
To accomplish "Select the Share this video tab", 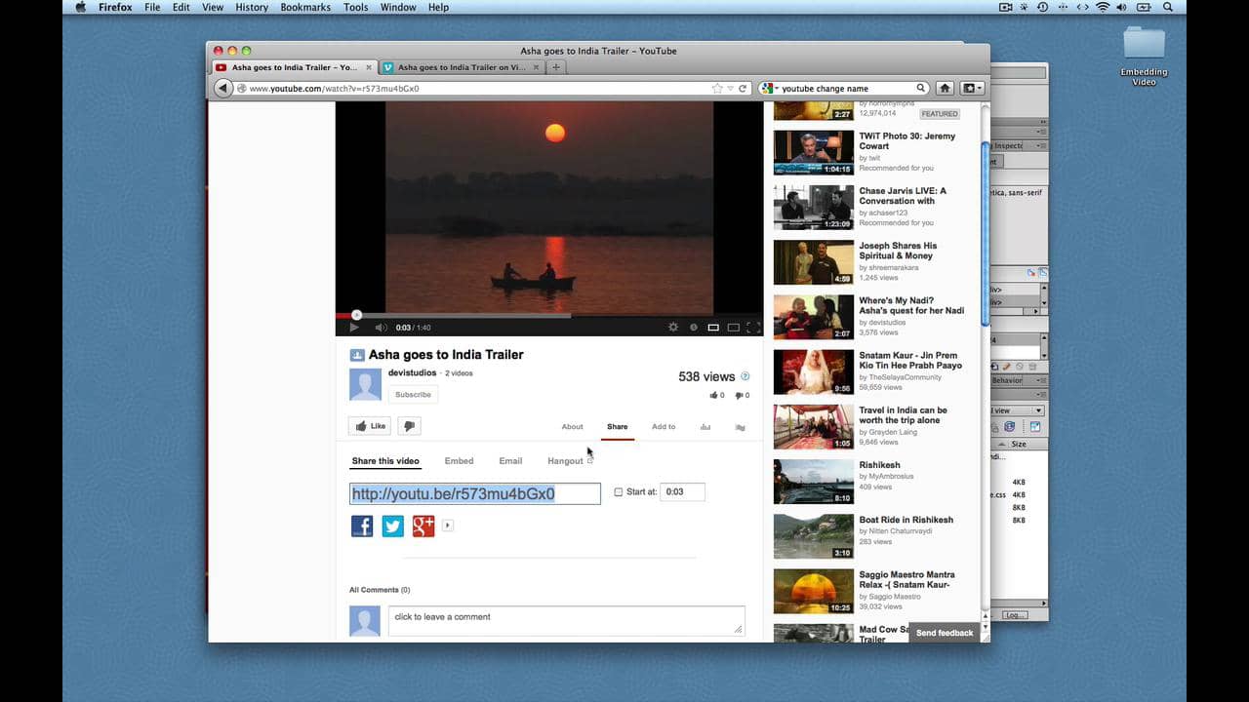I will pyautogui.click(x=385, y=461).
